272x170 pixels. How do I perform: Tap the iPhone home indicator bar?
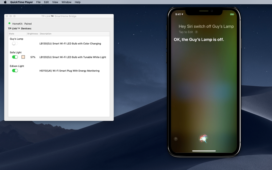[x=204, y=151]
